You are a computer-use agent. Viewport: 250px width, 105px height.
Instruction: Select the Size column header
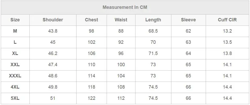click(x=15, y=20)
